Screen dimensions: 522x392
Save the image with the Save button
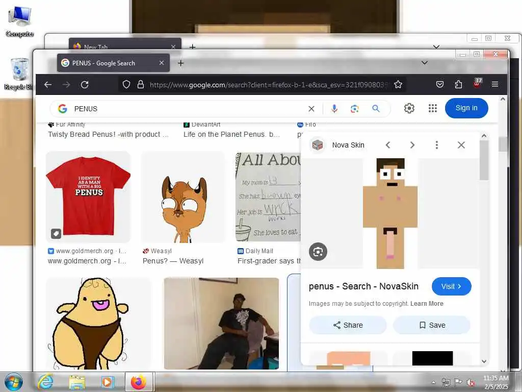point(432,325)
